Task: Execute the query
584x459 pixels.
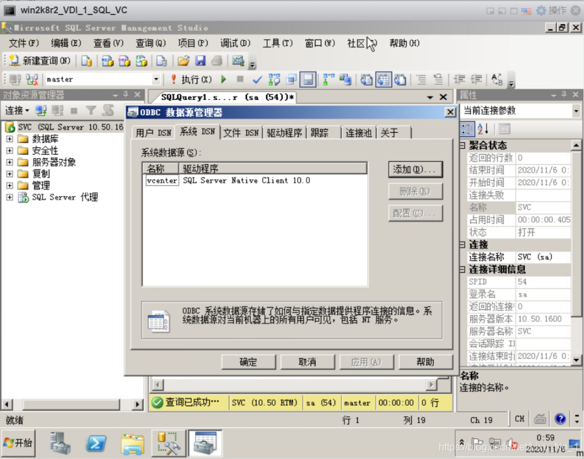Action: [x=190, y=79]
